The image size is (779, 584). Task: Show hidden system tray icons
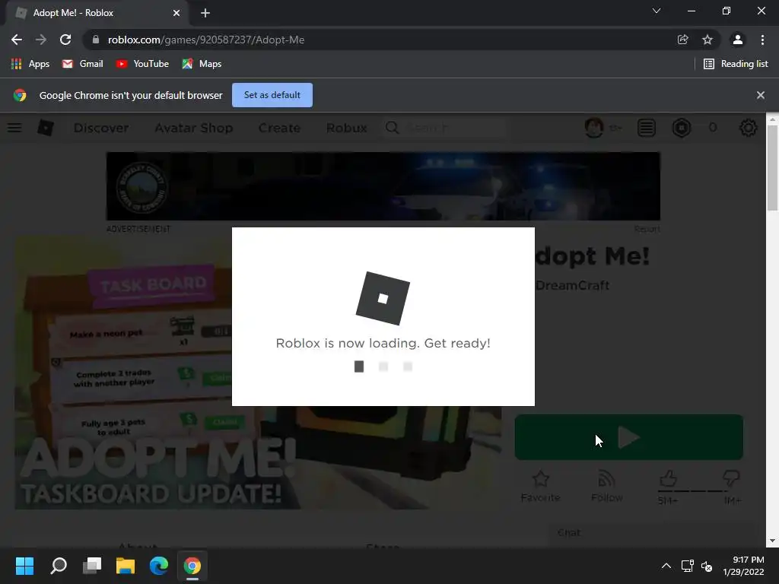(666, 566)
